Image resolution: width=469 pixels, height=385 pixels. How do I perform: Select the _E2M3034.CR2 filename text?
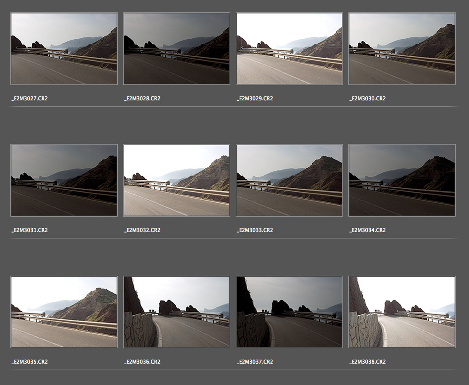368,230
